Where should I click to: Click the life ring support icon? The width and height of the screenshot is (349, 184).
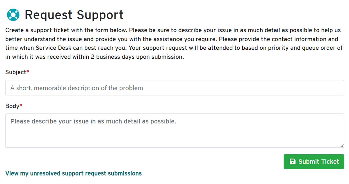coord(13,15)
